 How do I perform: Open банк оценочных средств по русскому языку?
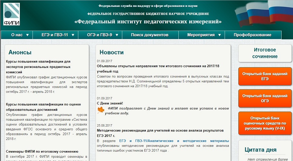pyautogui.click(x=265, y=123)
